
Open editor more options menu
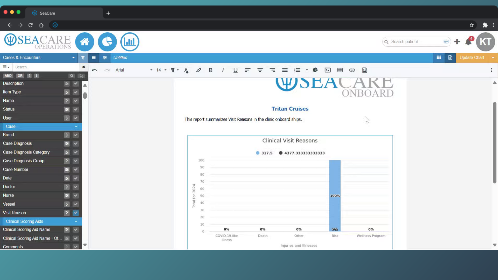[492, 70]
